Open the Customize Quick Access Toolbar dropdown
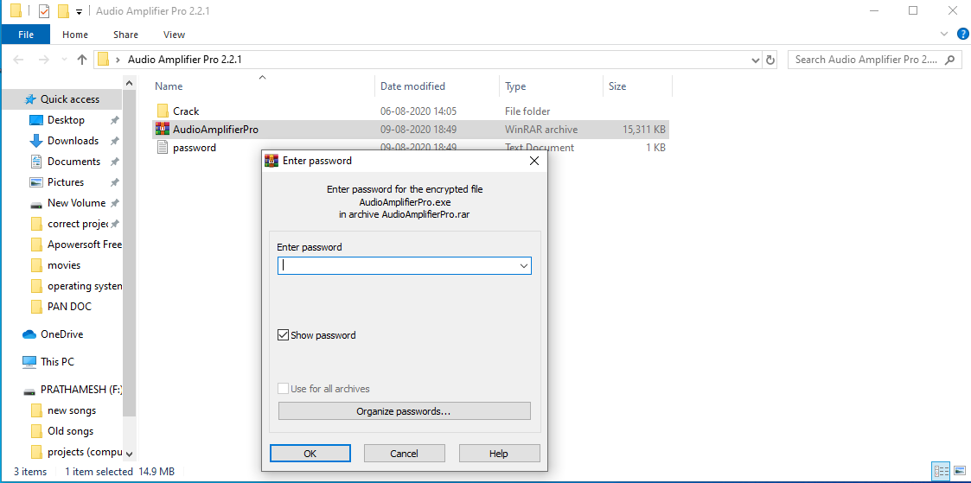 click(80, 12)
